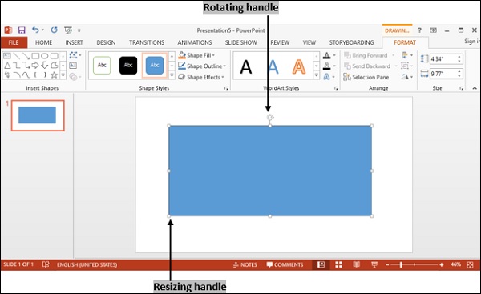Click the Draw Text Box icon

click(73, 66)
